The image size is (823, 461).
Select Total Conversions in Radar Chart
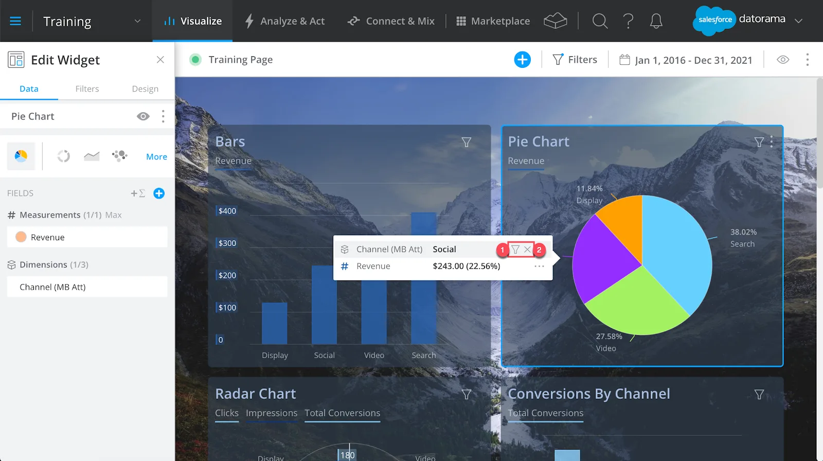click(x=342, y=413)
